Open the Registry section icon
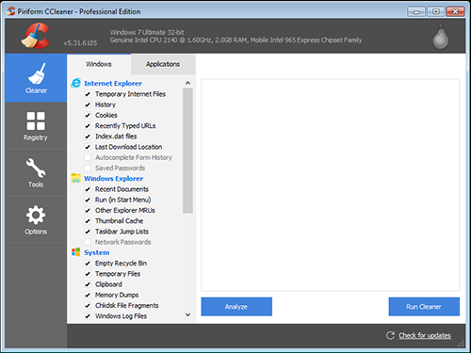Viewport: 471px width, 353px height. coord(36,120)
